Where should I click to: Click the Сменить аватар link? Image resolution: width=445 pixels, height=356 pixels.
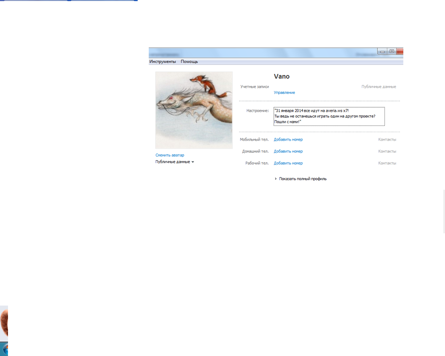170,155
